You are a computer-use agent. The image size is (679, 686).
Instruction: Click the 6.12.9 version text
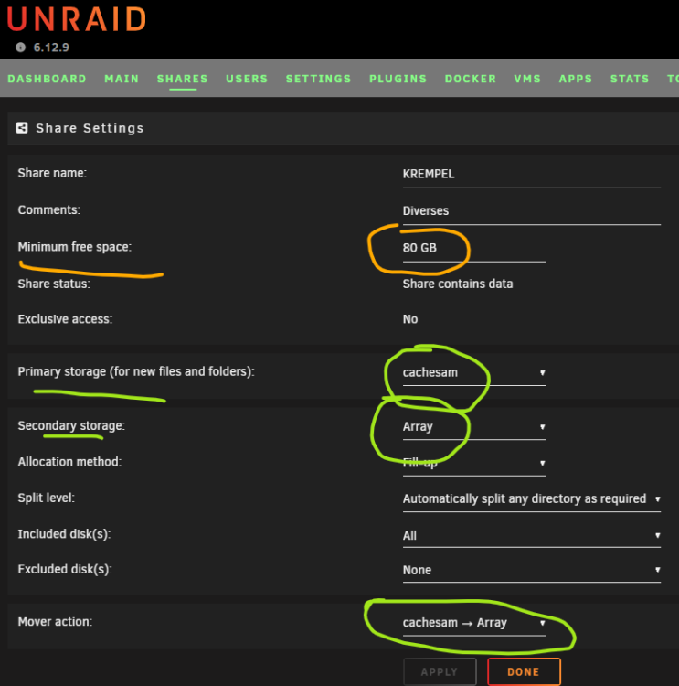click(x=51, y=48)
